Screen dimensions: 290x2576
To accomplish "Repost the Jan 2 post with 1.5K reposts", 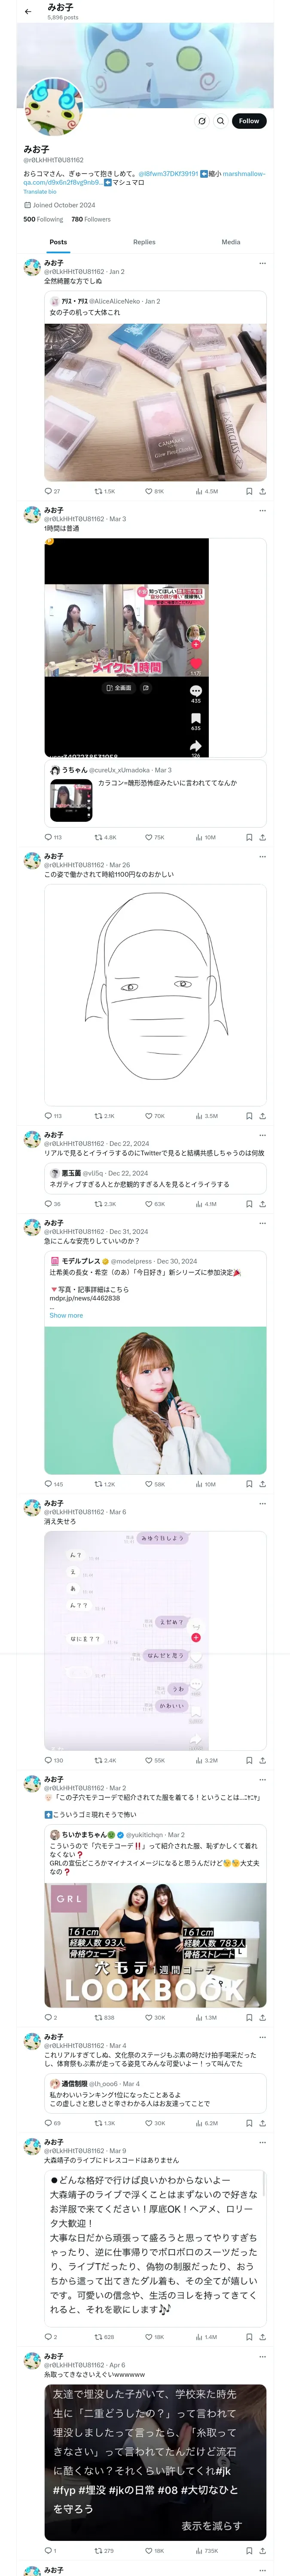I will pos(104,491).
